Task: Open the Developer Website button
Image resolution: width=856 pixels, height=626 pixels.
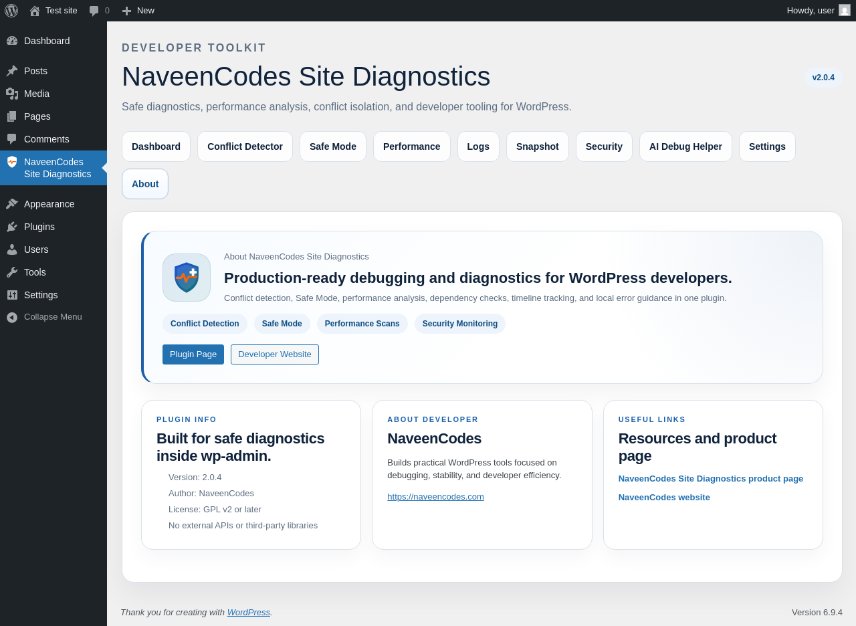Action: pyautogui.click(x=275, y=354)
